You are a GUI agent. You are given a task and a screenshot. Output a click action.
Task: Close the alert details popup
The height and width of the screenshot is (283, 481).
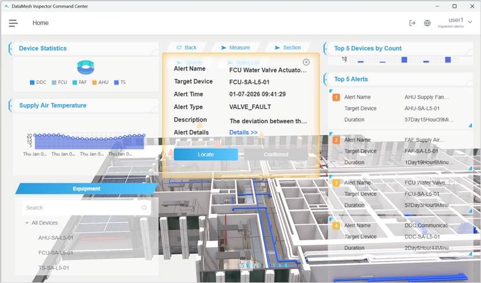tap(306, 62)
